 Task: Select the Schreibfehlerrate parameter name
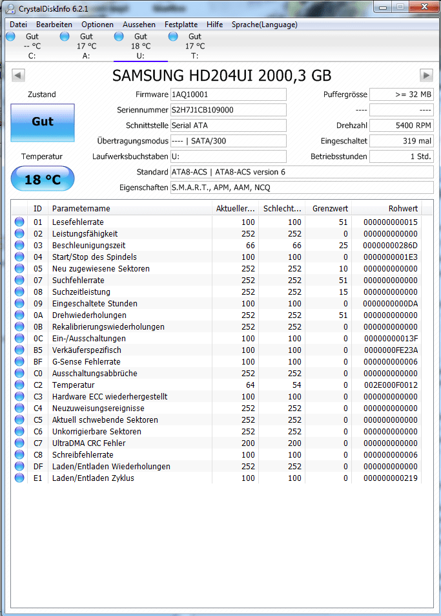pyautogui.click(x=83, y=455)
